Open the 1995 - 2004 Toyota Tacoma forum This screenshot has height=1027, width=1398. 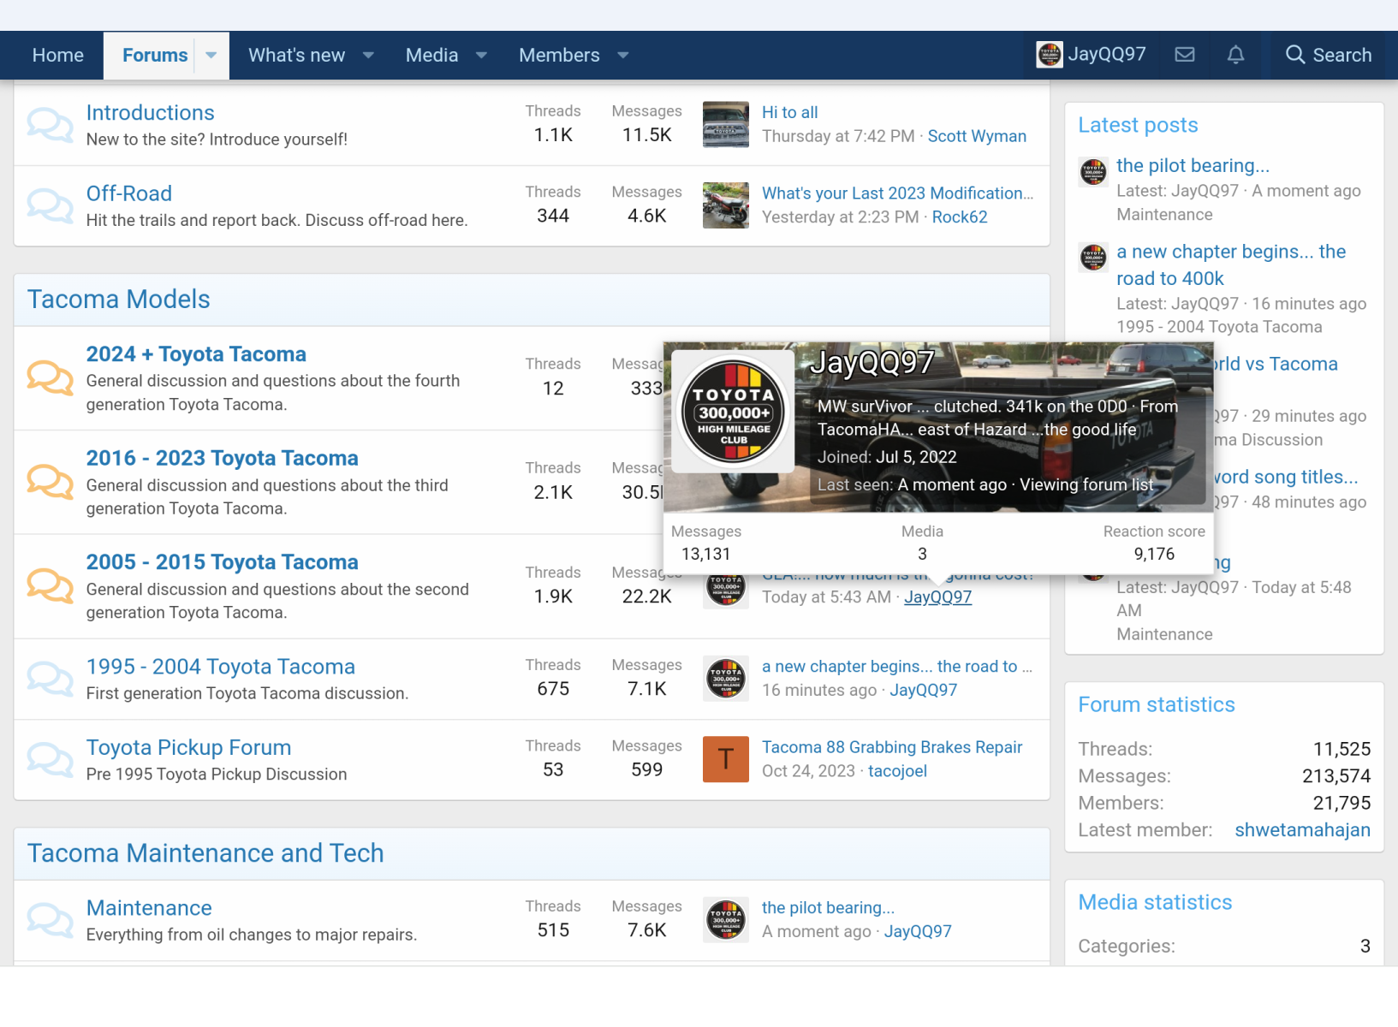pyautogui.click(x=220, y=667)
